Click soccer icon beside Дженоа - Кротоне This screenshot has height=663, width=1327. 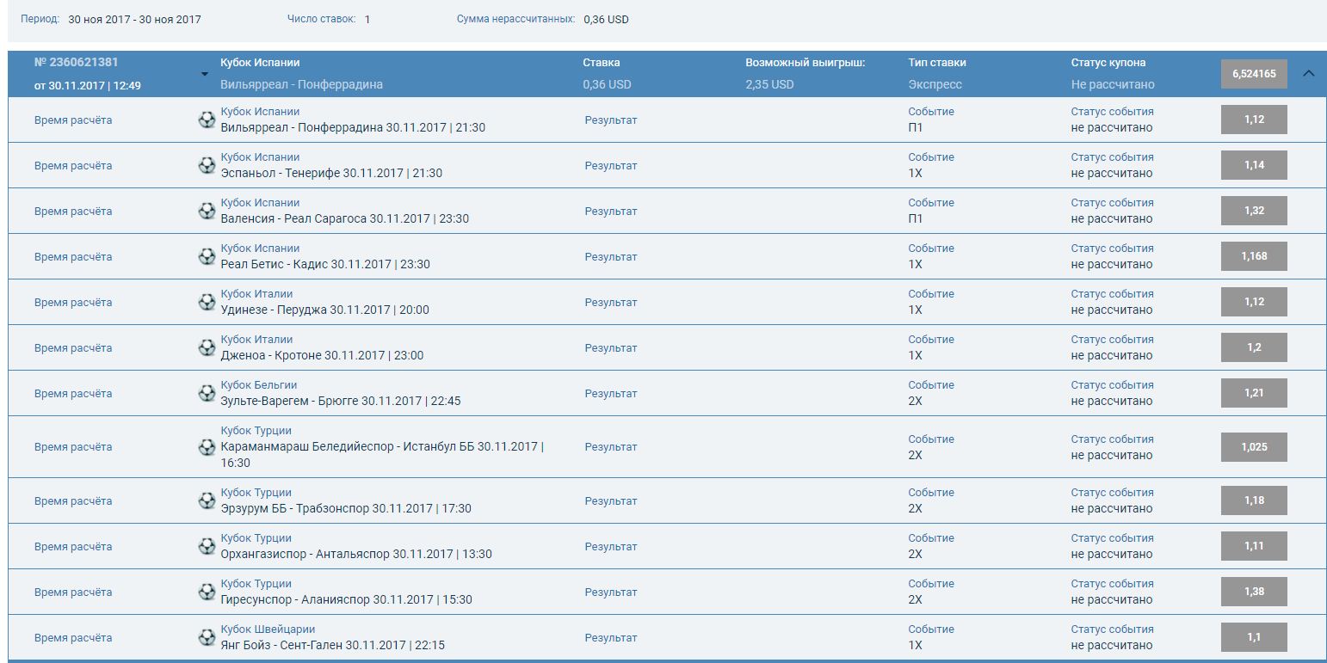pyautogui.click(x=207, y=347)
